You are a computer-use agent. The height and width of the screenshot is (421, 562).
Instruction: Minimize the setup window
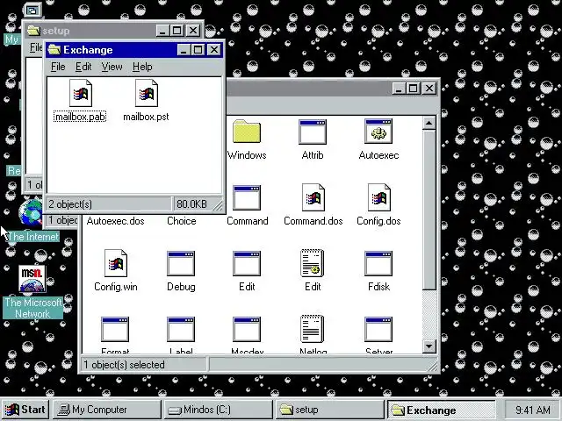pos(162,31)
